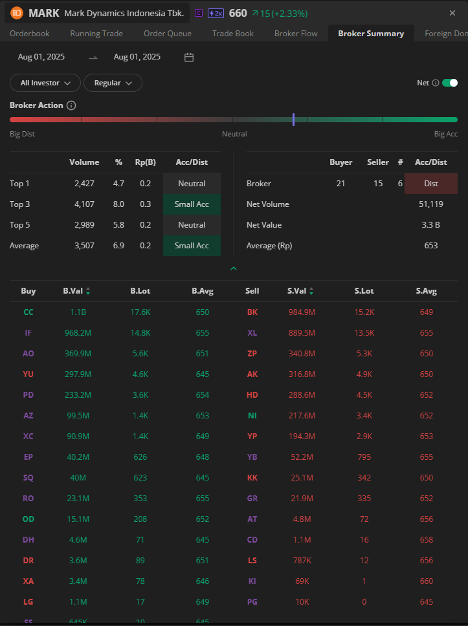The image size is (468, 626).
Task: Click the start date Aug 01, 2025
Action: 41,57
